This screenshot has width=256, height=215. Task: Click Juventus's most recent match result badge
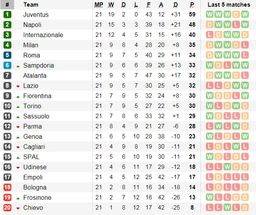[x=245, y=14]
